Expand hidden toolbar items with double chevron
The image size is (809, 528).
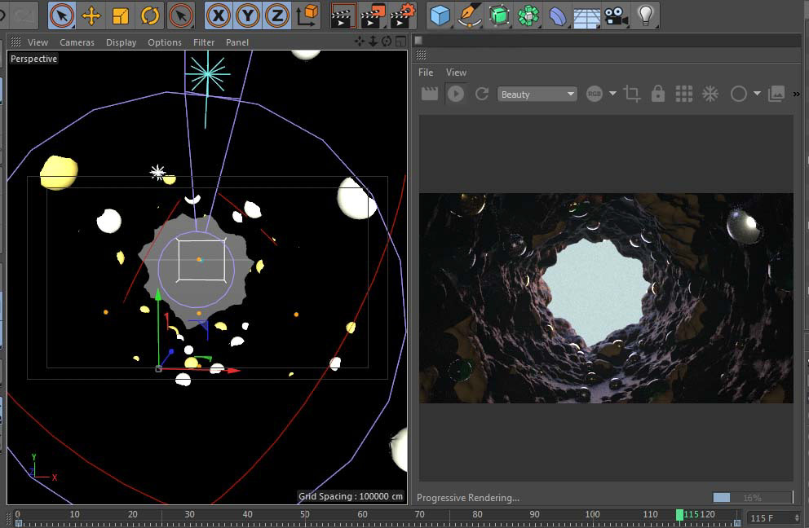797,95
